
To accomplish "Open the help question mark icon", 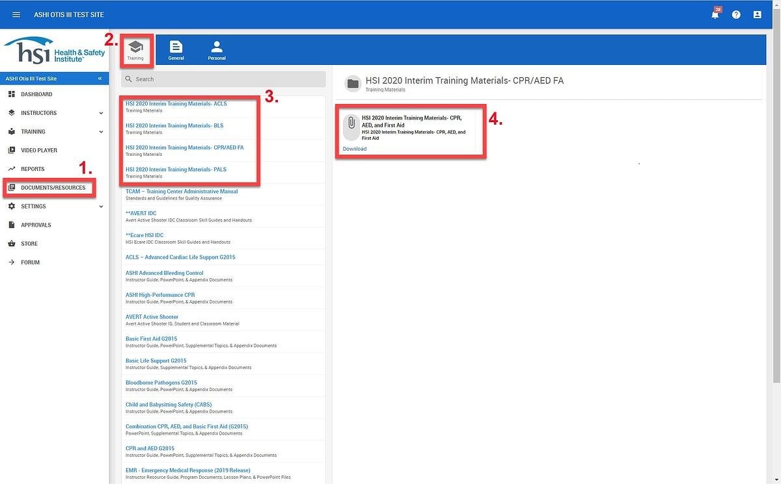I will pos(736,14).
